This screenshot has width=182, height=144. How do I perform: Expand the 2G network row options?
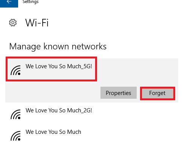92,113
